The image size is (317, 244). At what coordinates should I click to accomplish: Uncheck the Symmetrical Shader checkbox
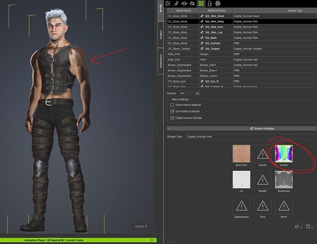tap(172, 111)
